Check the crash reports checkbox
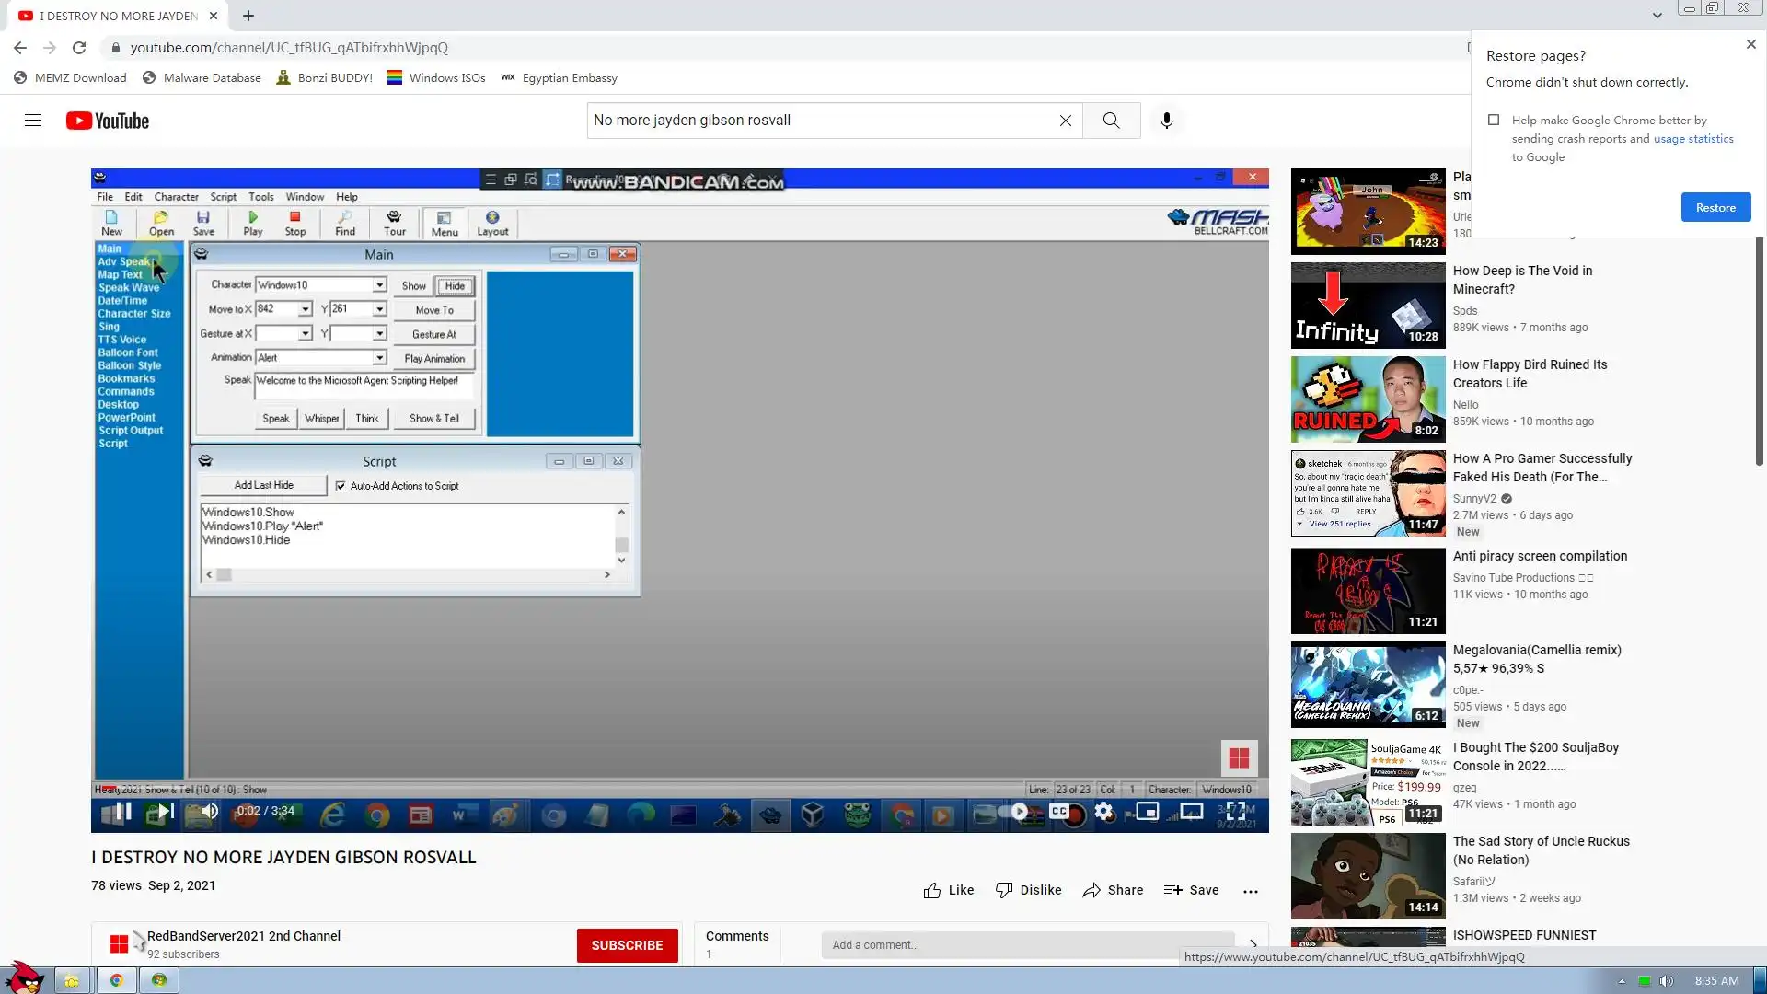Image resolution: width=1767 pixels, height=994 pixels. [1494, 120]
